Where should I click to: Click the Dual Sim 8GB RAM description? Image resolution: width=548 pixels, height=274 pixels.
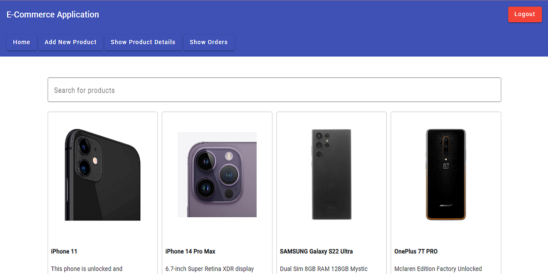click(x=324, y=269)
